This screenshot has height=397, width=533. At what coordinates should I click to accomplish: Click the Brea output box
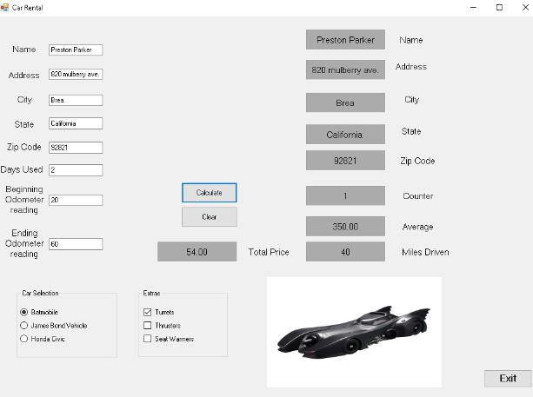pos(345,103)
